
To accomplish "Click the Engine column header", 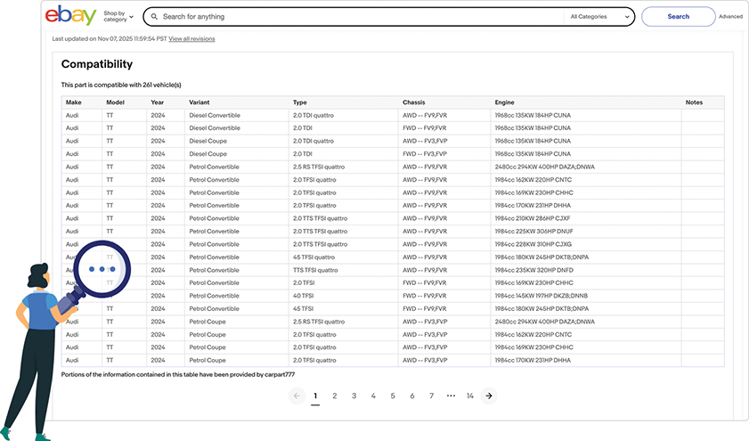I will (504, 102).
